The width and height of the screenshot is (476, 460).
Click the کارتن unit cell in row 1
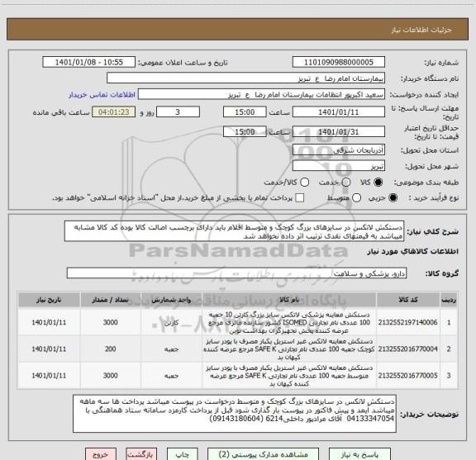(x=171, y=323)
